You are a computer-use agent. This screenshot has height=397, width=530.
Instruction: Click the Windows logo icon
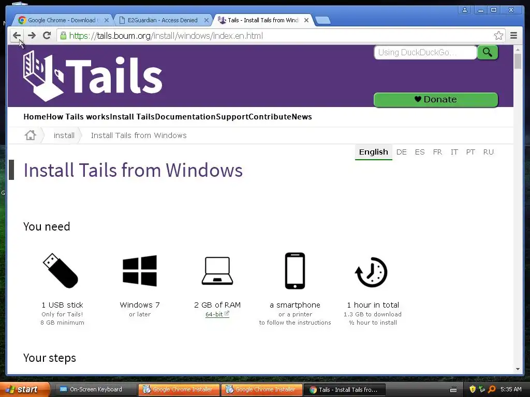click(140, 271)
